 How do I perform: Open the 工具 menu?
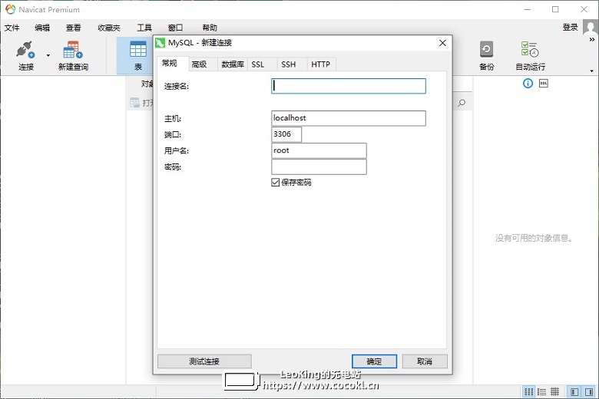[144, 28]
